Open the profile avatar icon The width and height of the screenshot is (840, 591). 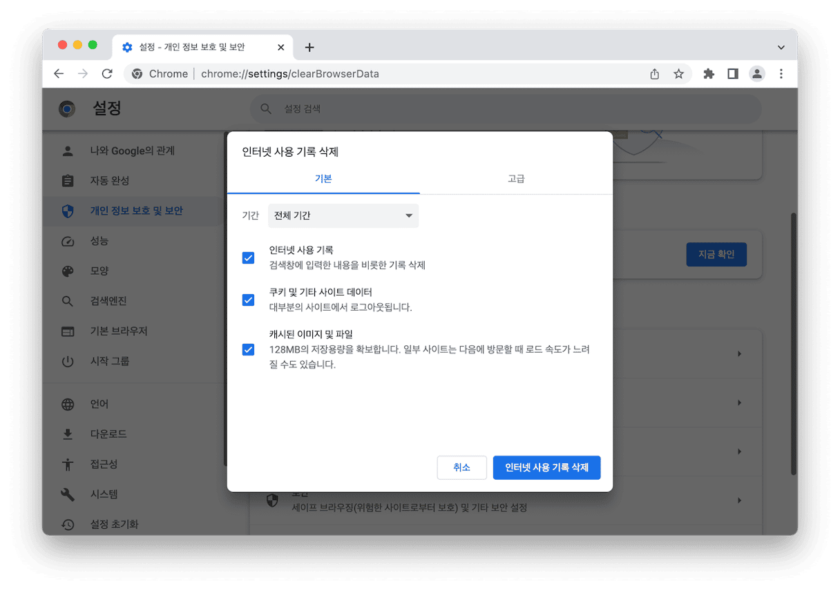click(757, 74)
